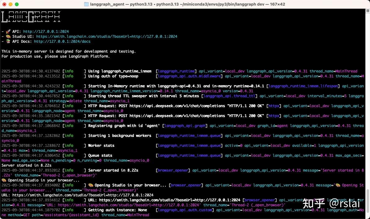Click the [langgraph_api.auth.middleware] logger tag
Image resolution: width=370 pixels, height=219 pixels.
click(x=189, y=76)
